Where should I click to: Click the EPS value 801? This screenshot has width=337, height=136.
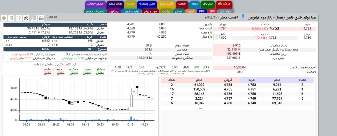tap(197, 67)
